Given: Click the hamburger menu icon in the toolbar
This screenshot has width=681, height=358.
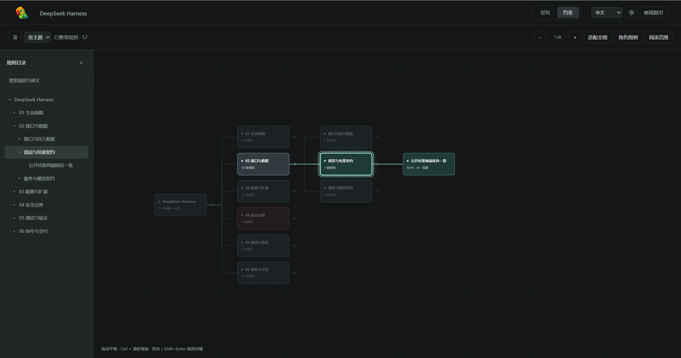Looking at the screenshot, I should [15, 37].
